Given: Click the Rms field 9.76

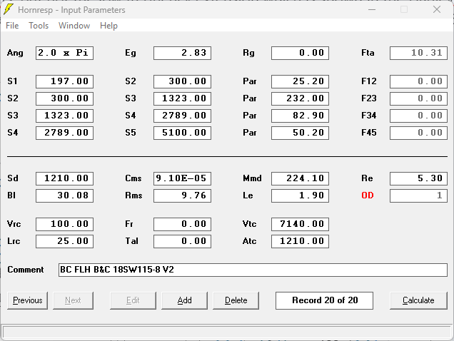Looking at the screenshot, I should coord(183,195).
